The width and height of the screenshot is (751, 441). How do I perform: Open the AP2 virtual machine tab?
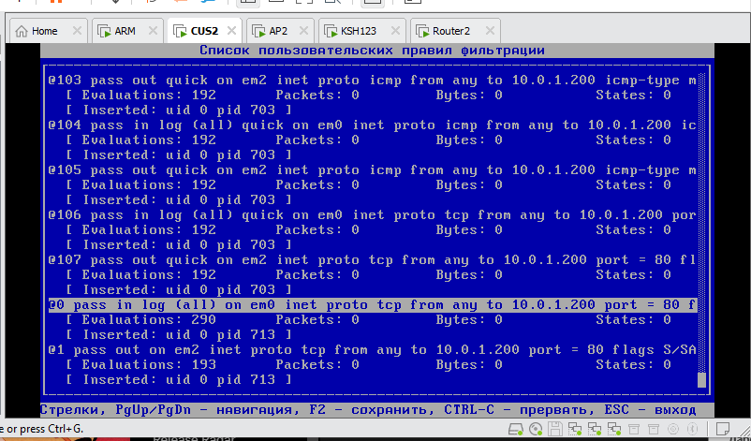pos(278,31)
